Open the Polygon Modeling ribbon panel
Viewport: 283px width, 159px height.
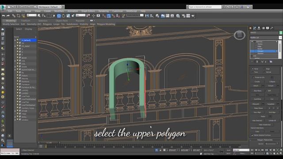point(106,24)
